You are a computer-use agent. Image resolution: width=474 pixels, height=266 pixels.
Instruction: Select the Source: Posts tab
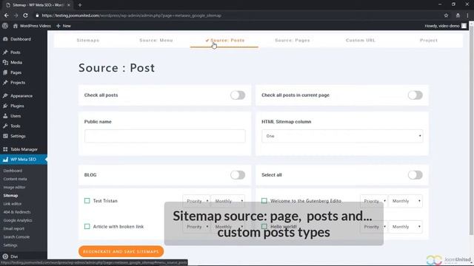click(224, 41)
